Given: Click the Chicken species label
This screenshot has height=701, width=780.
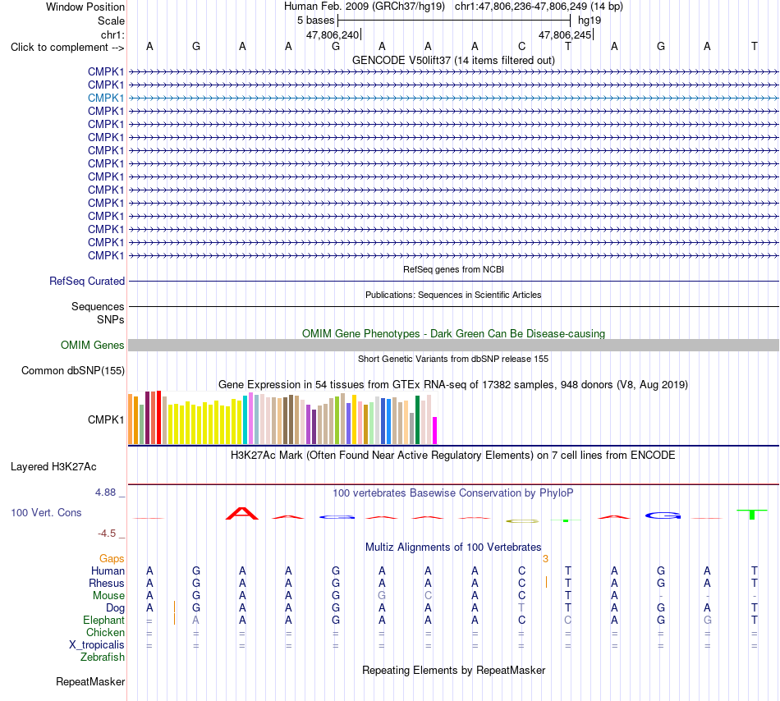Looking at the screenshot, I should coord(105,632).
